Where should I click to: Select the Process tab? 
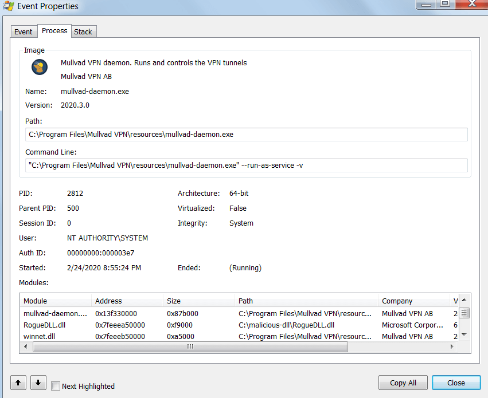pos(54,31)
